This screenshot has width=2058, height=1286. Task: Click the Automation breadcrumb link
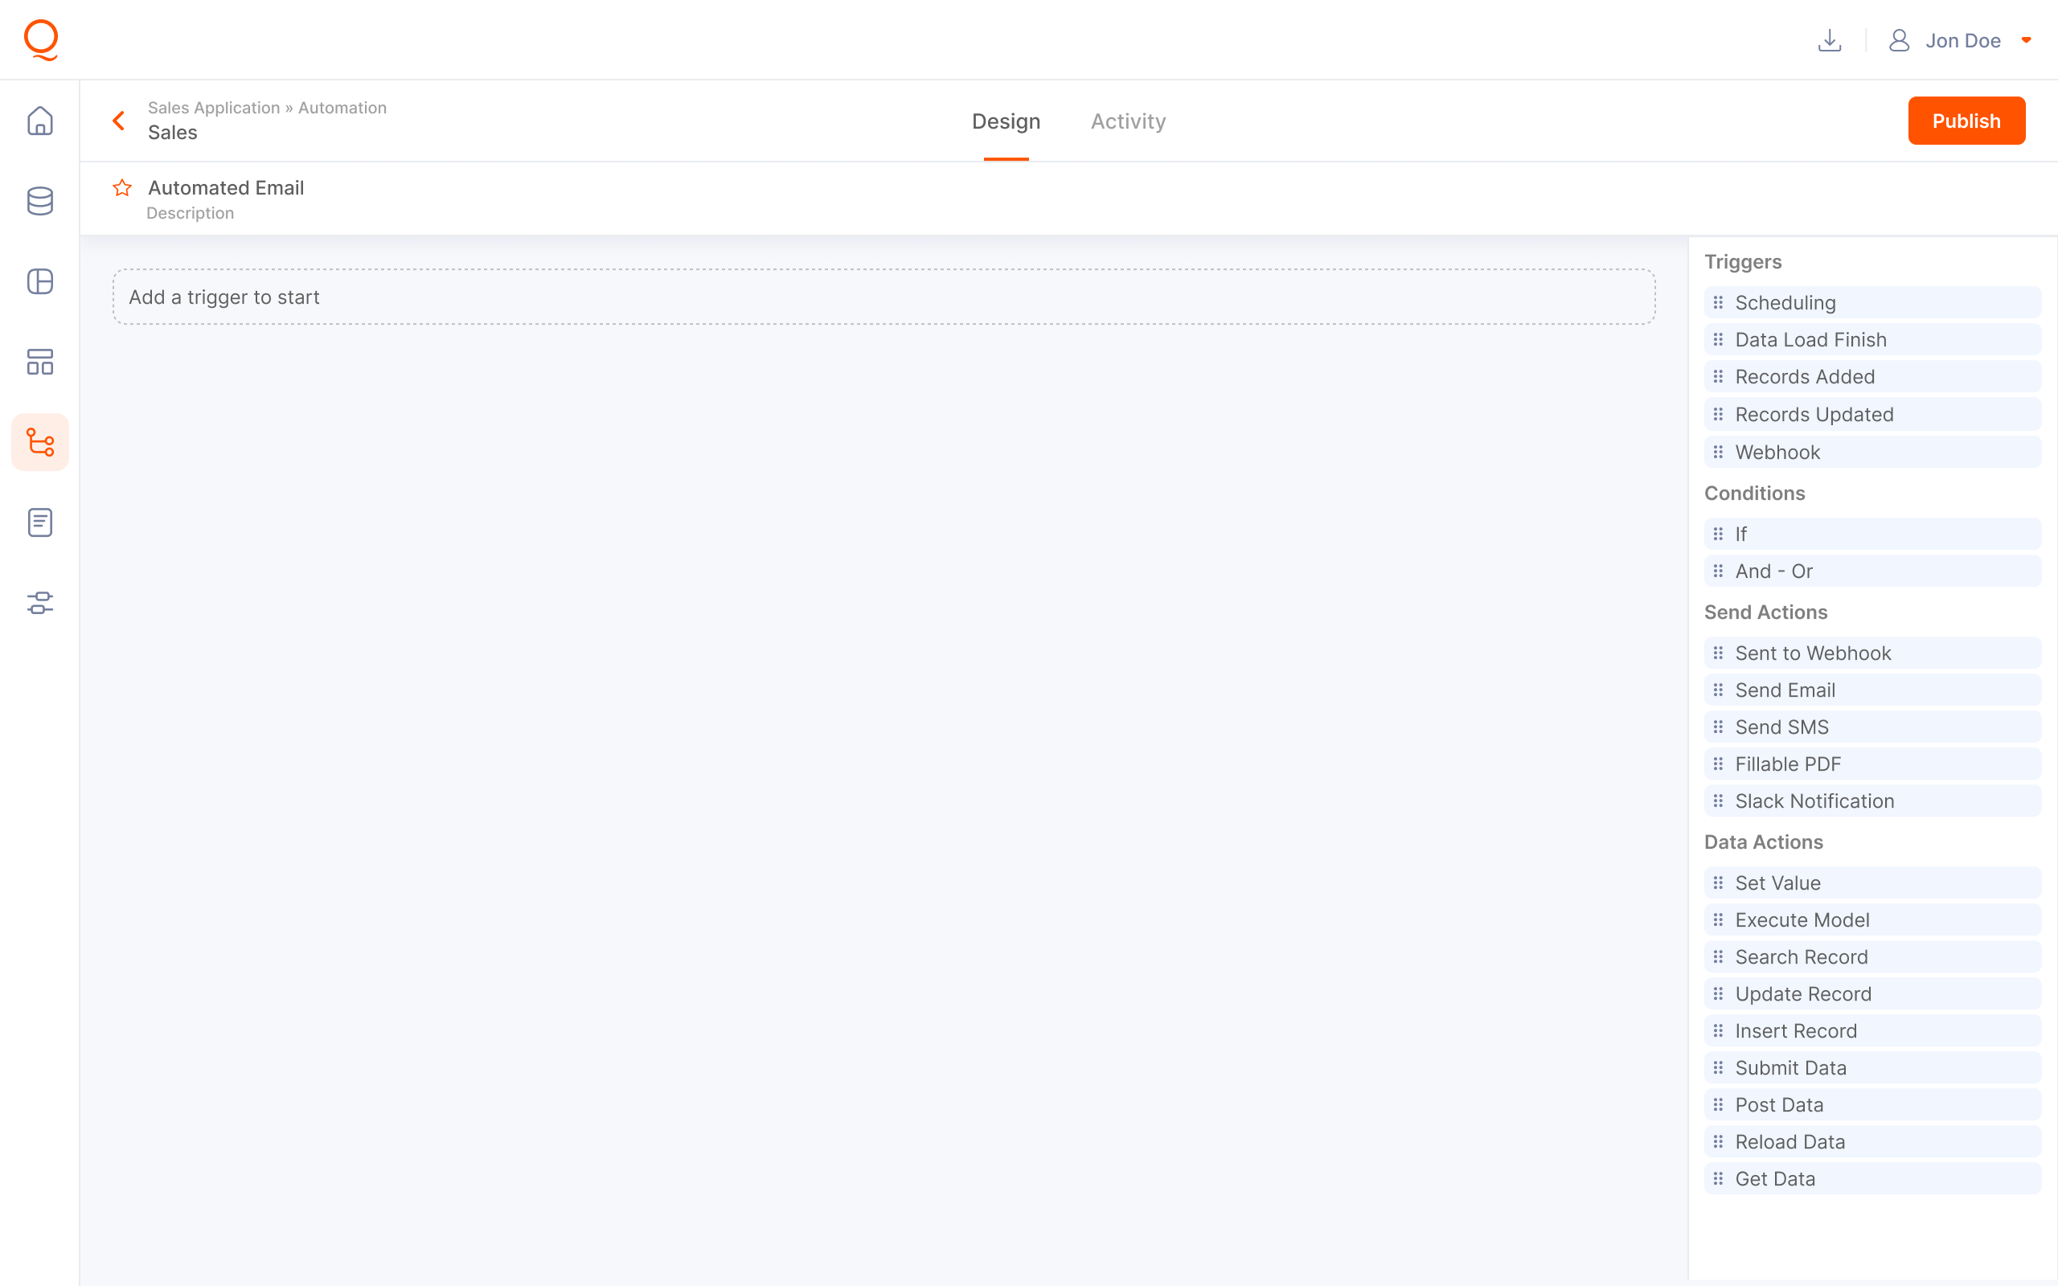click(x=342, y=108)
